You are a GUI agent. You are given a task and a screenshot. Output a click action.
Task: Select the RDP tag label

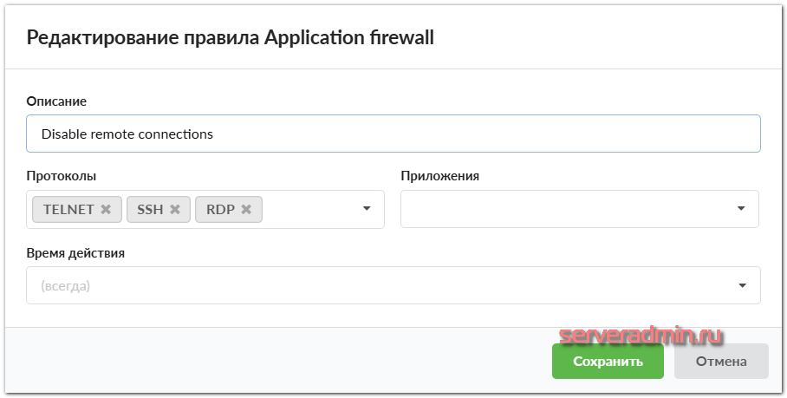tap(220, 210)
